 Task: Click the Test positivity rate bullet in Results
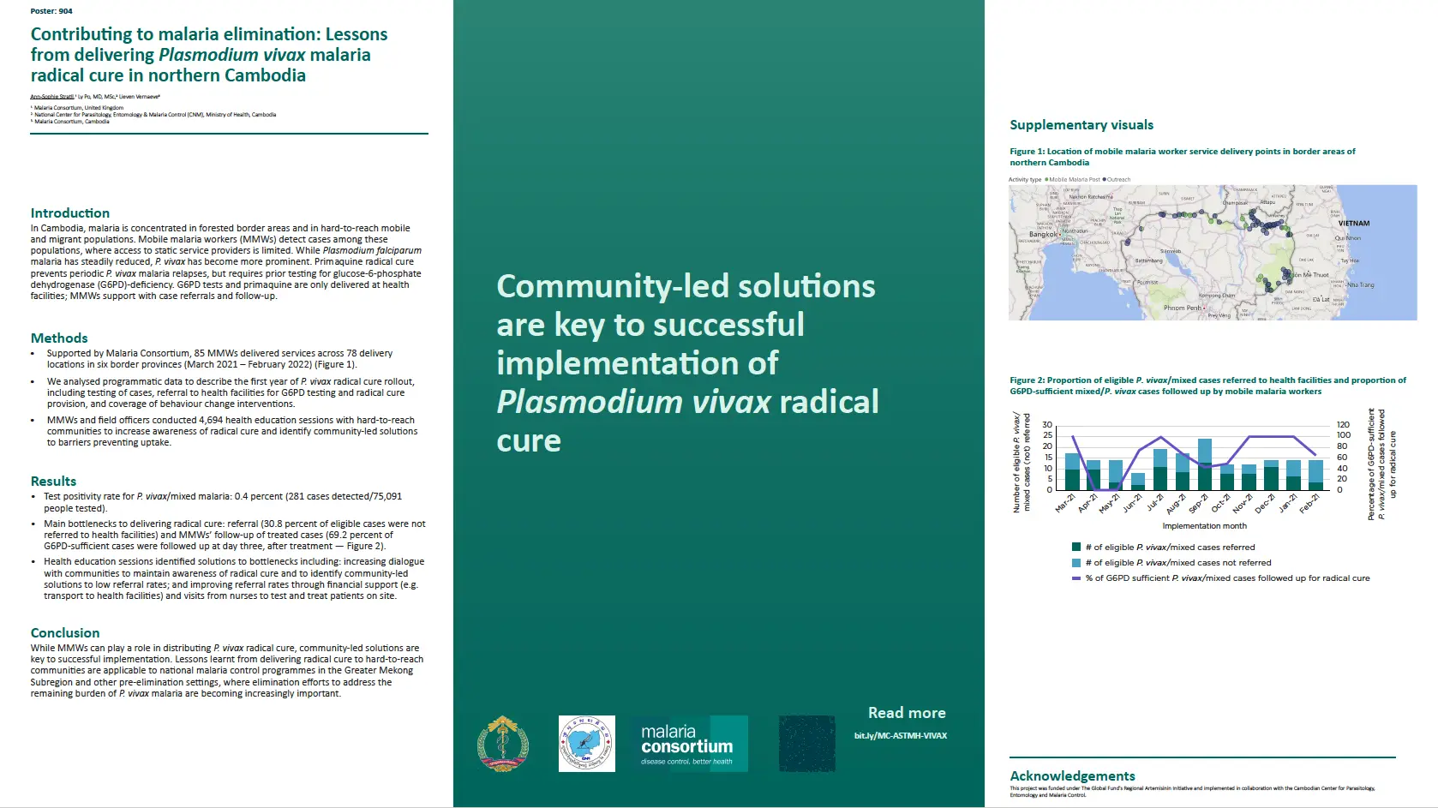click(224, 502)
